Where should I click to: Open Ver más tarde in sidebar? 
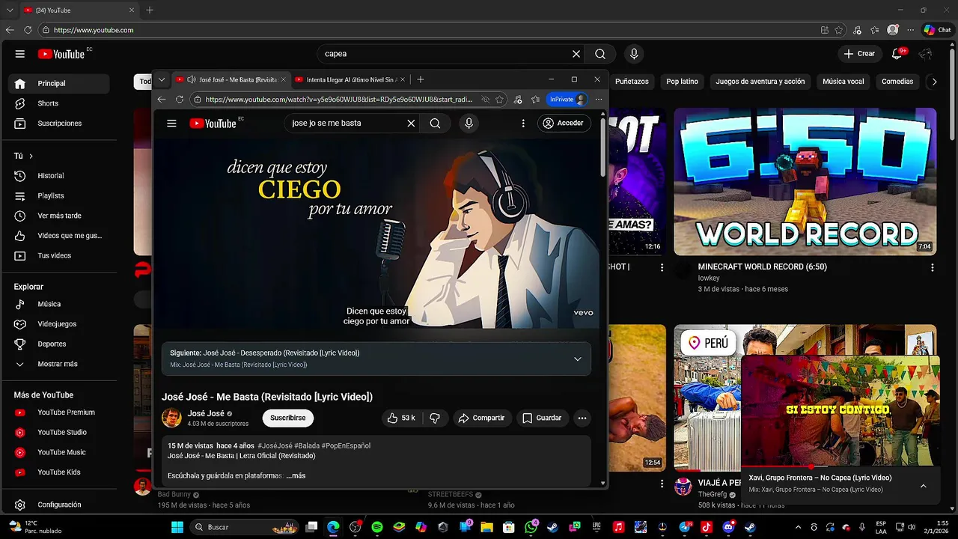point(58,216)
